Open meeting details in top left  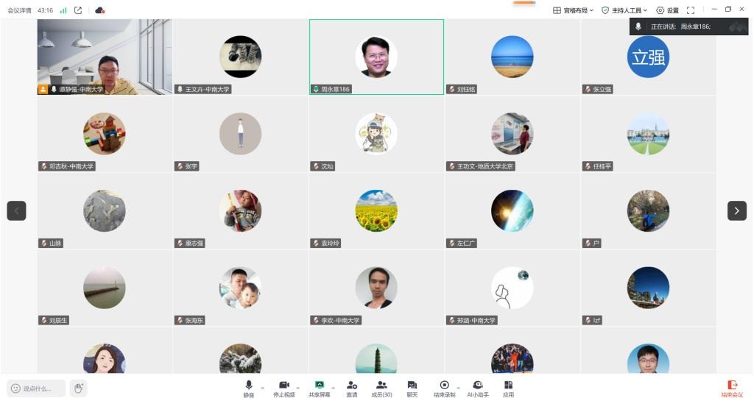click(19, 10)
